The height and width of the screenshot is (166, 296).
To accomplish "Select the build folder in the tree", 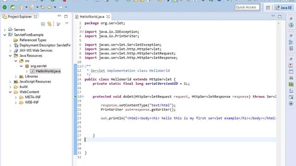I will (x=24, y=87).
